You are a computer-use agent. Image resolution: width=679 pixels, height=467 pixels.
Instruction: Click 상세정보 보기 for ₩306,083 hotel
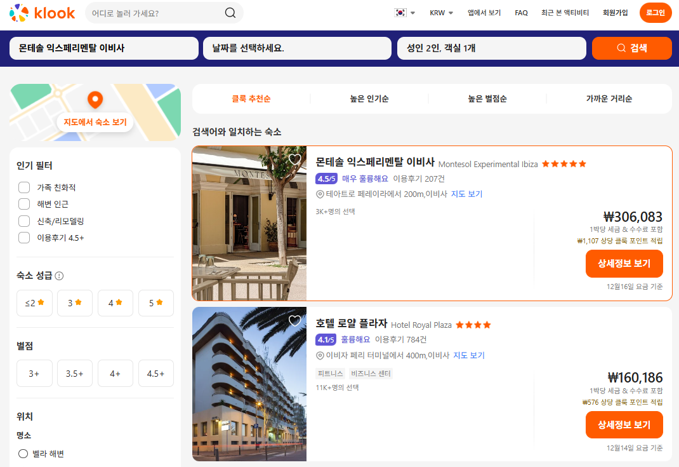(624, 264)
